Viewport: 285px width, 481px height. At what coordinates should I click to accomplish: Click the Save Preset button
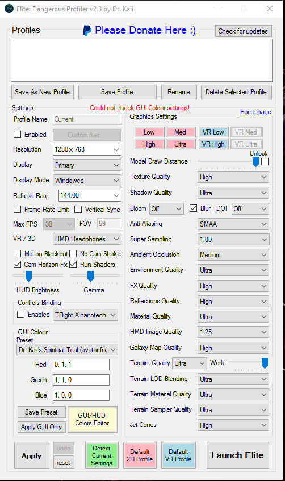(x=41, y=412)
